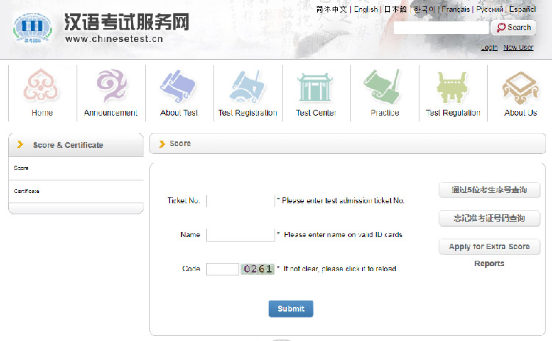Reload the 0261 captcha image
The image size is (552, 341).
[x=258, y=269]
